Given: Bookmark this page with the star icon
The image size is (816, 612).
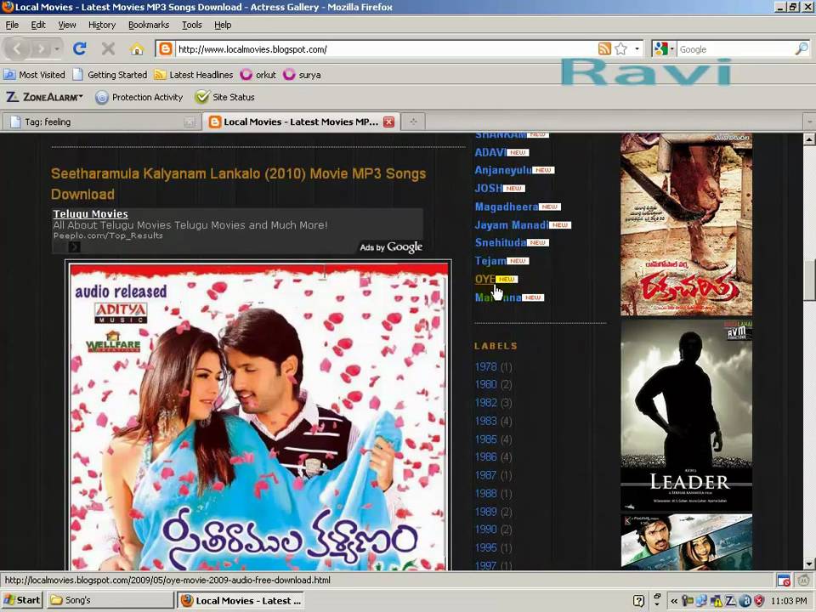Looking at the screenshot, I should click(621, 49).
